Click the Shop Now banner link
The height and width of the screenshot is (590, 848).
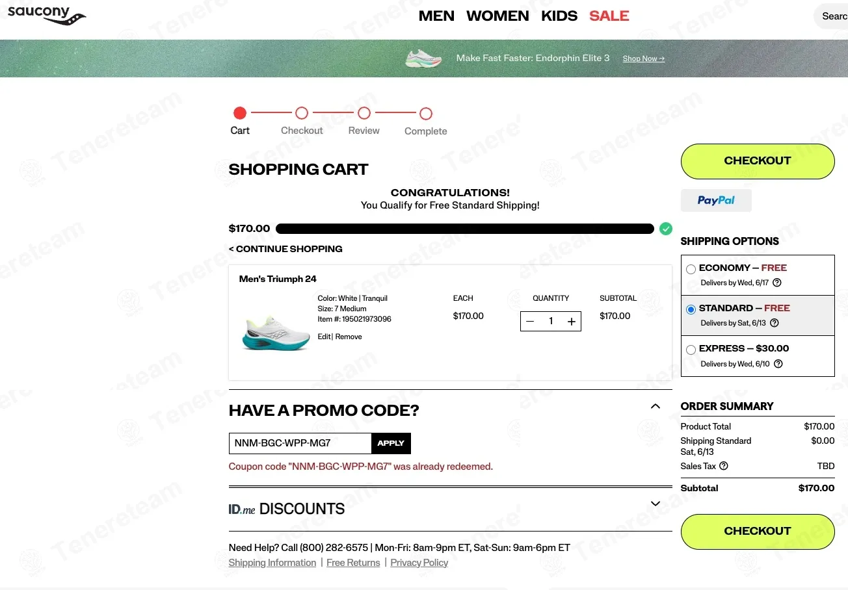(643, 58)
